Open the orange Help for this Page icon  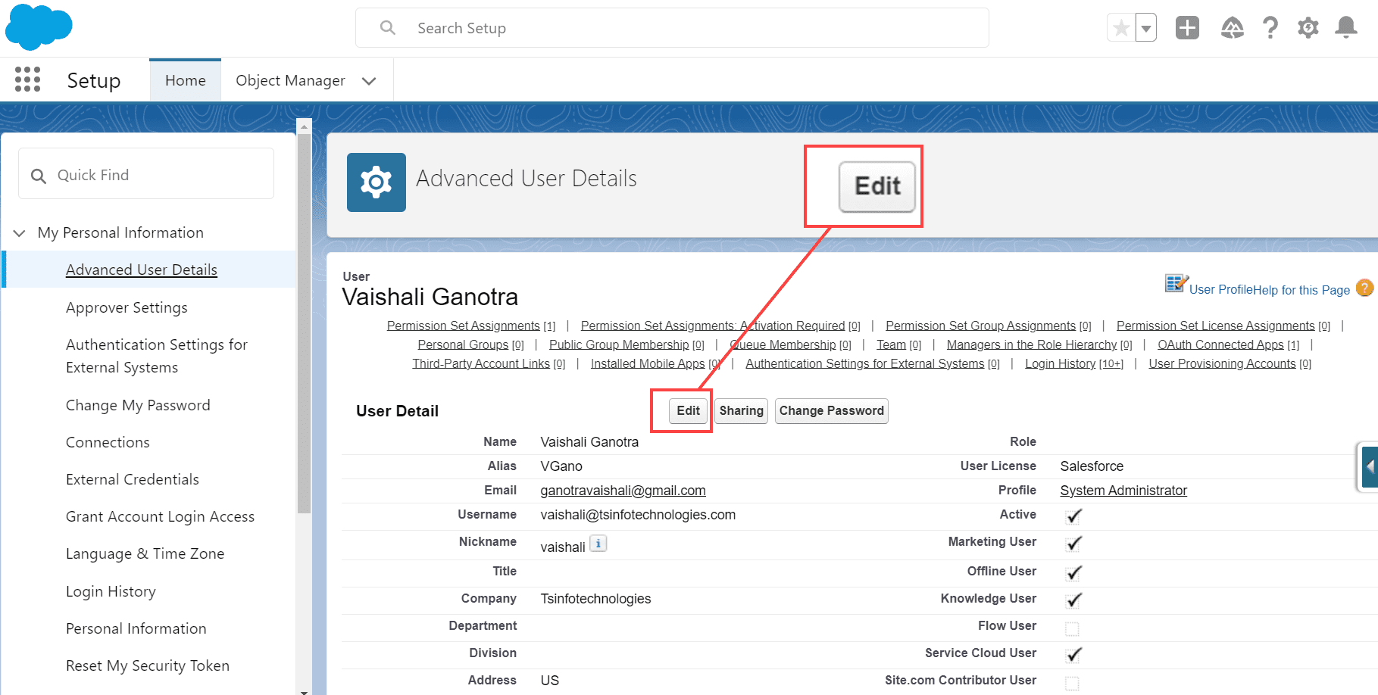point(1364,288)
